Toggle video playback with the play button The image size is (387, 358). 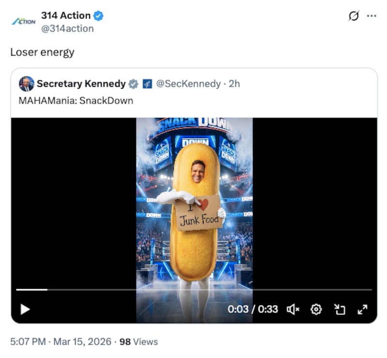coord(25,309)
